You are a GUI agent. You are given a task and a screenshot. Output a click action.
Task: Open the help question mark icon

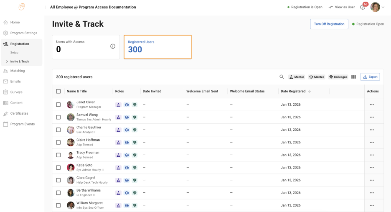[x=363, y=7]
